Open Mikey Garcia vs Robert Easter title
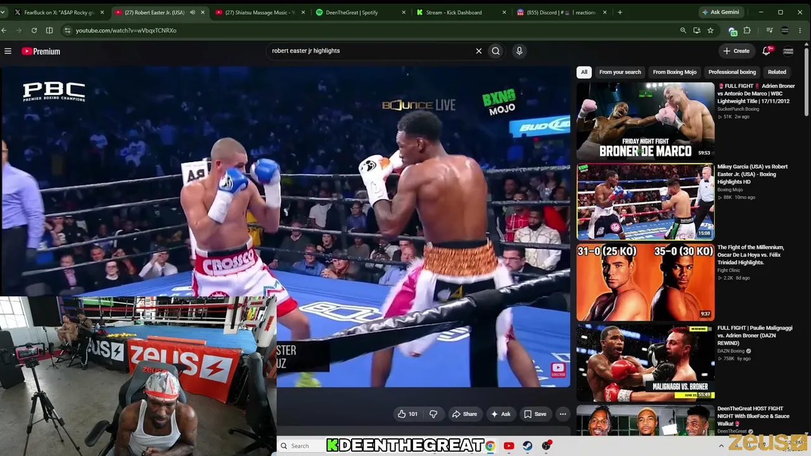 click(x=753, y=174)
